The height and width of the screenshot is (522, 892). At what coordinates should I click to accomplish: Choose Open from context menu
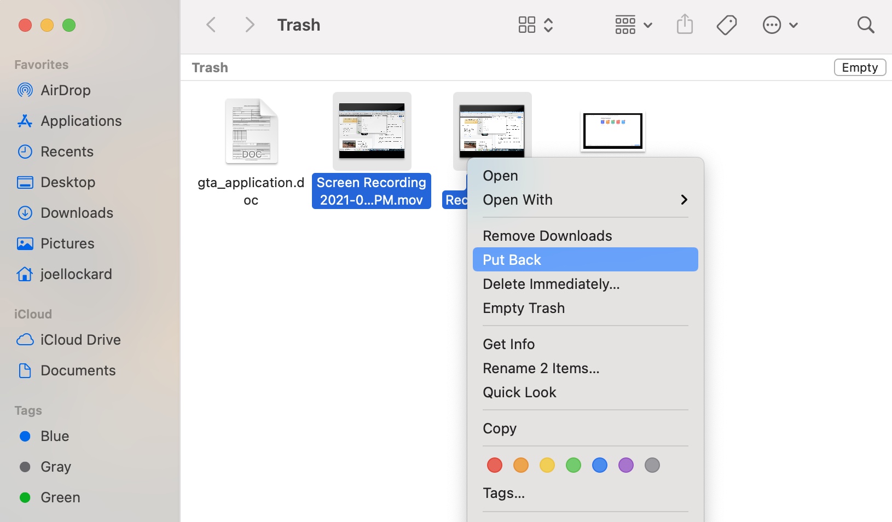500,176
